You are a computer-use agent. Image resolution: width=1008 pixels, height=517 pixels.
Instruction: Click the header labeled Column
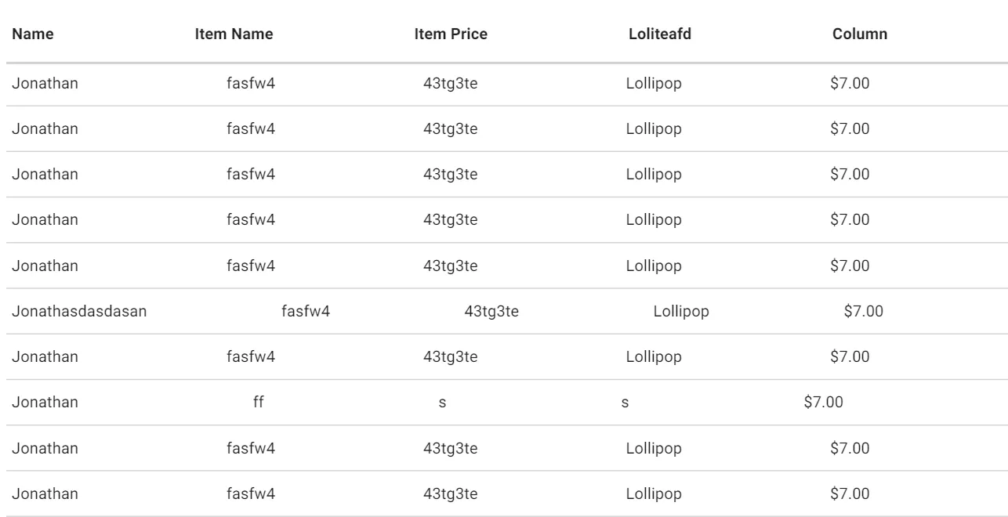pyautogui.click(x=860, y=34)
